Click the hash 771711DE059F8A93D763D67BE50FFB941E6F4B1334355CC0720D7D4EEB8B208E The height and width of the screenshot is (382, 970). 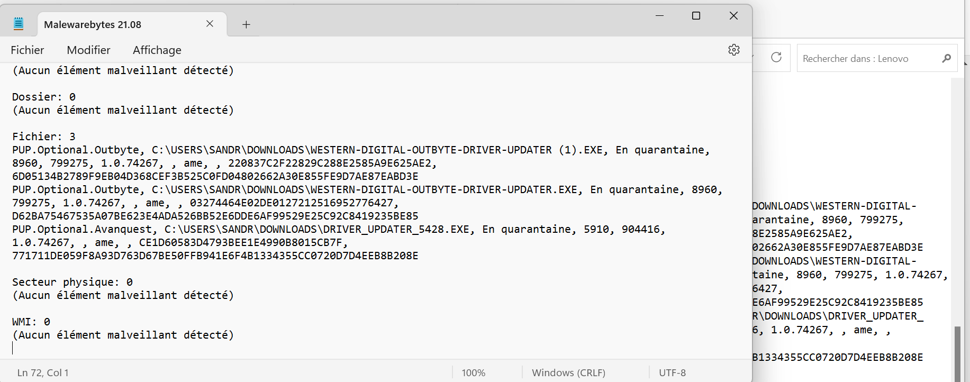tap(215, 256)
